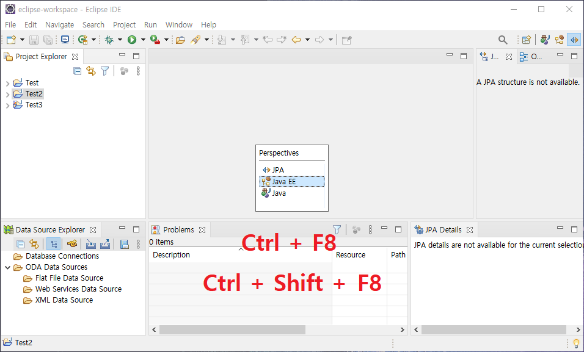Image resolution: width=584 pixels, height=352 pixels.
Task: Click the Import profiles icon
Action: (91, 244)
